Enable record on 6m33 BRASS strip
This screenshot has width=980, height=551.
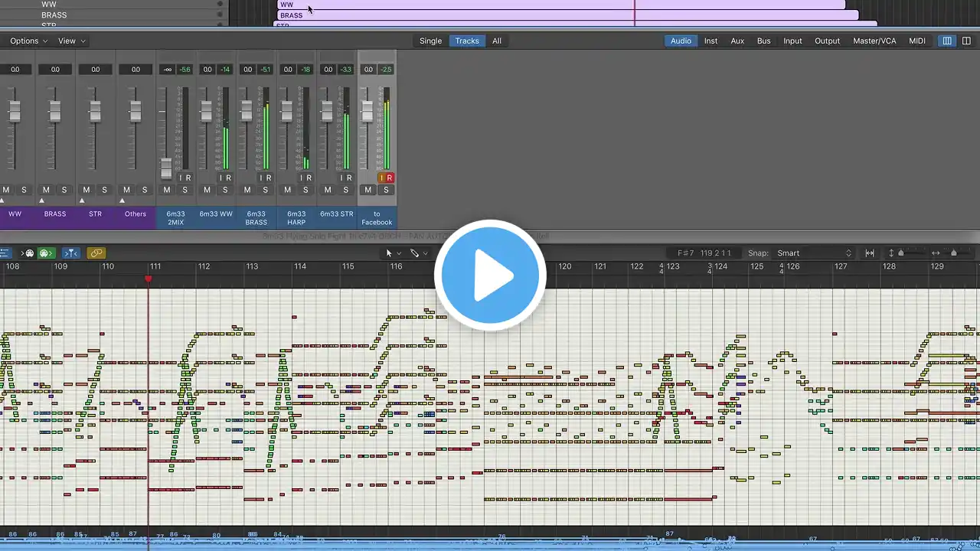tap(269, 178)
